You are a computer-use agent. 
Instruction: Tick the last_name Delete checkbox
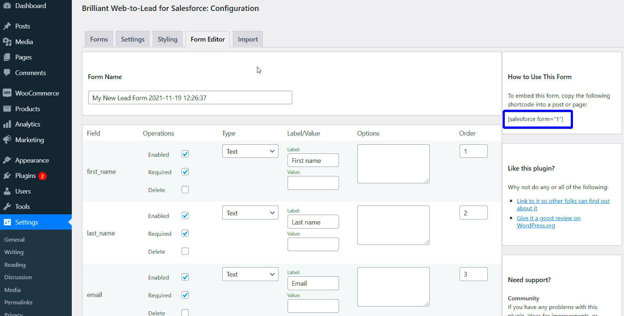(185, 251)
